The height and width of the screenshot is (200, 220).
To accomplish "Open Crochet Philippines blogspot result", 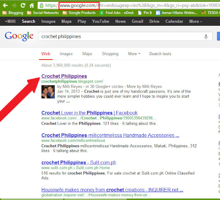I will click(64, 76).
